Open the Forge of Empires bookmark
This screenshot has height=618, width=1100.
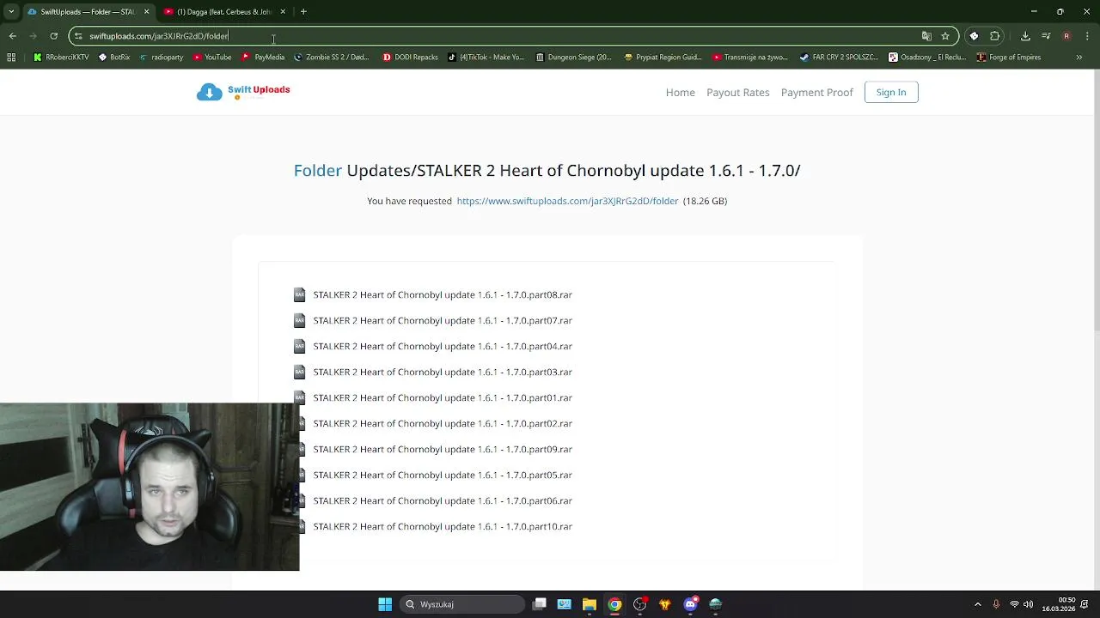(x=1009, y=58)
